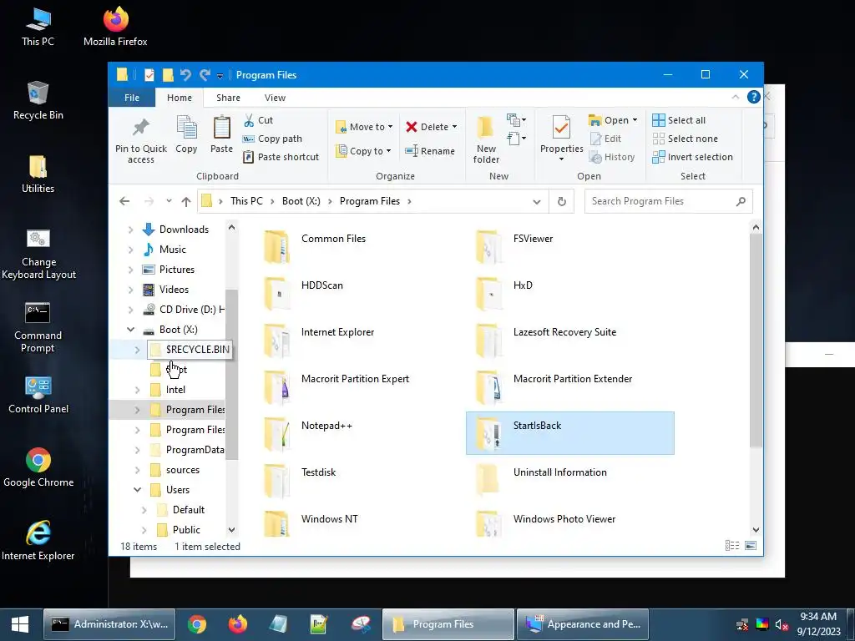The height and width of the screenshot is (641, 855).
Task: Collapse the Users tree node
Action: pyautogui.click(x=138, y=489)
